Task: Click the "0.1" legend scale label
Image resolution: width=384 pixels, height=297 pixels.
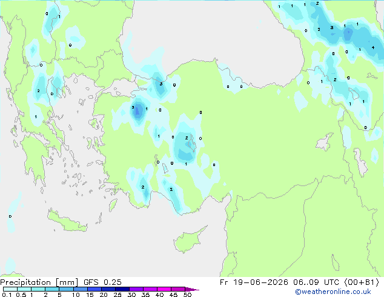Action: [7, 295]
